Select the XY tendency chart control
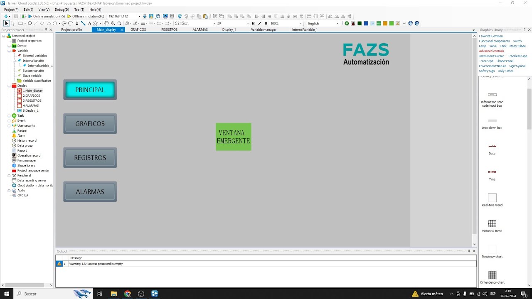 click(492, 277)
